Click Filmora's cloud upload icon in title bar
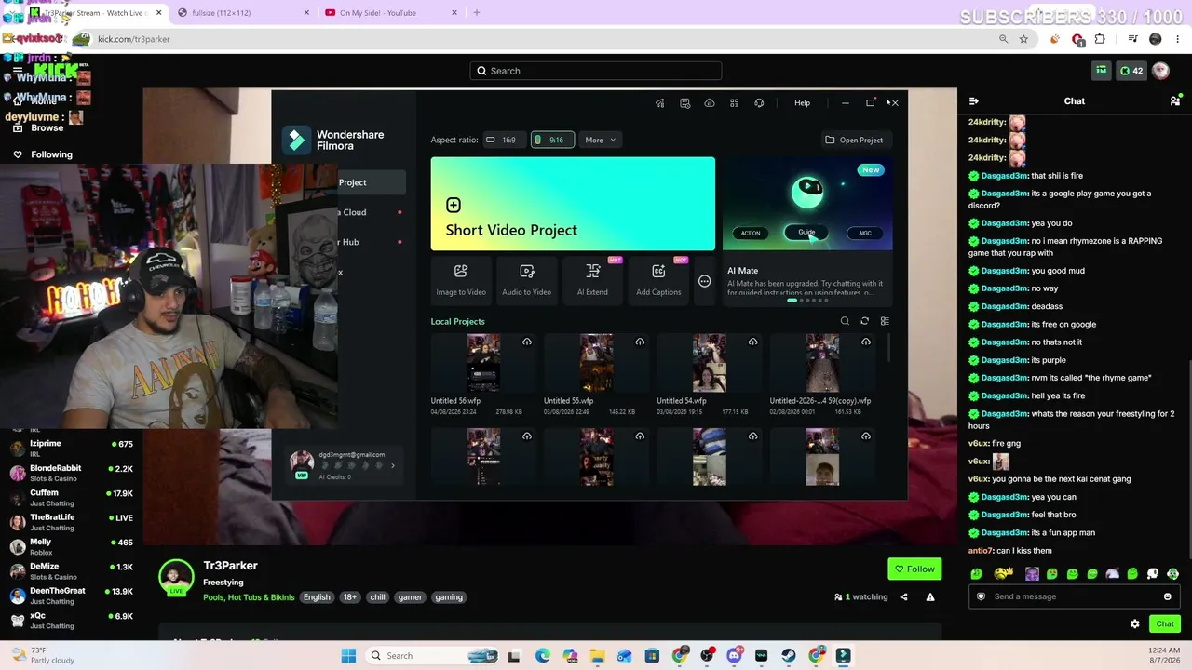Viewport: 1192px width, 670px height. [710, 103]
